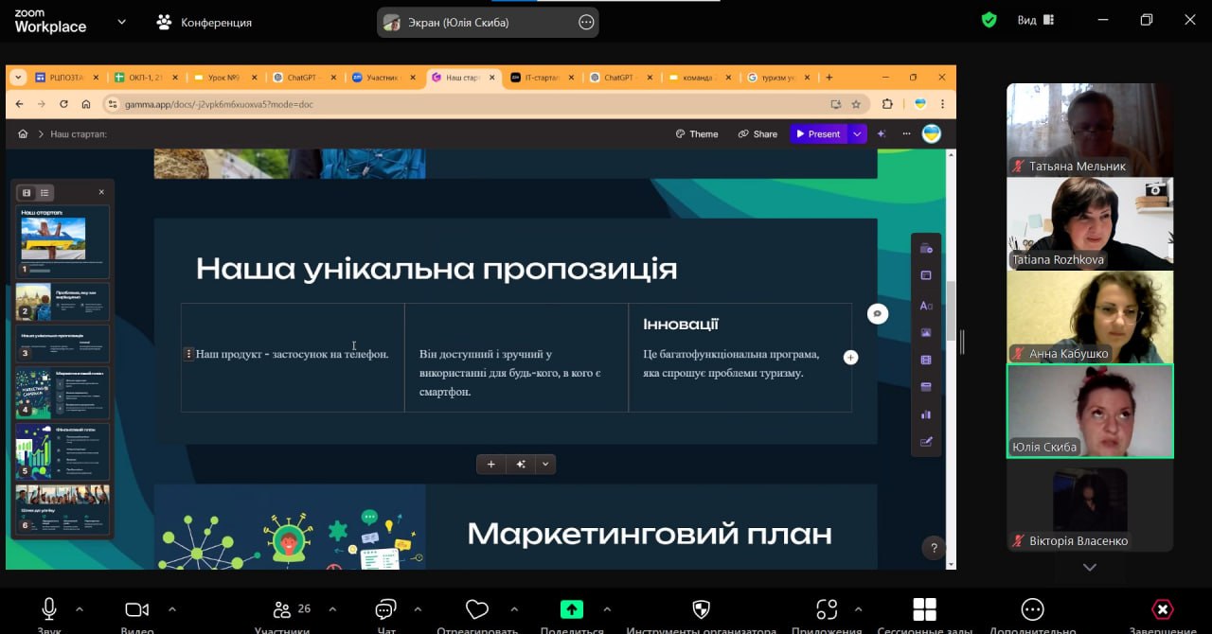
Task: Add card with AI sparkle button
Action: click(x=520, y=464)
